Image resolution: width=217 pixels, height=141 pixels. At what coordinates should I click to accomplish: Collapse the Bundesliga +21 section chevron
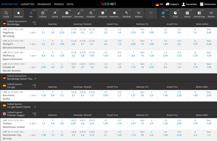[35, 24]
